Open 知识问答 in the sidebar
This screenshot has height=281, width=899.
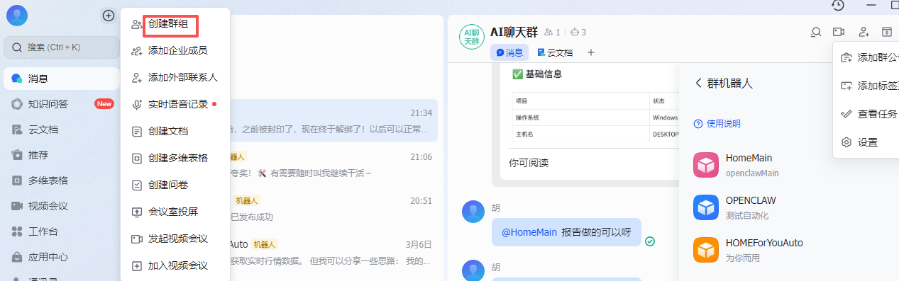[62, 104]
